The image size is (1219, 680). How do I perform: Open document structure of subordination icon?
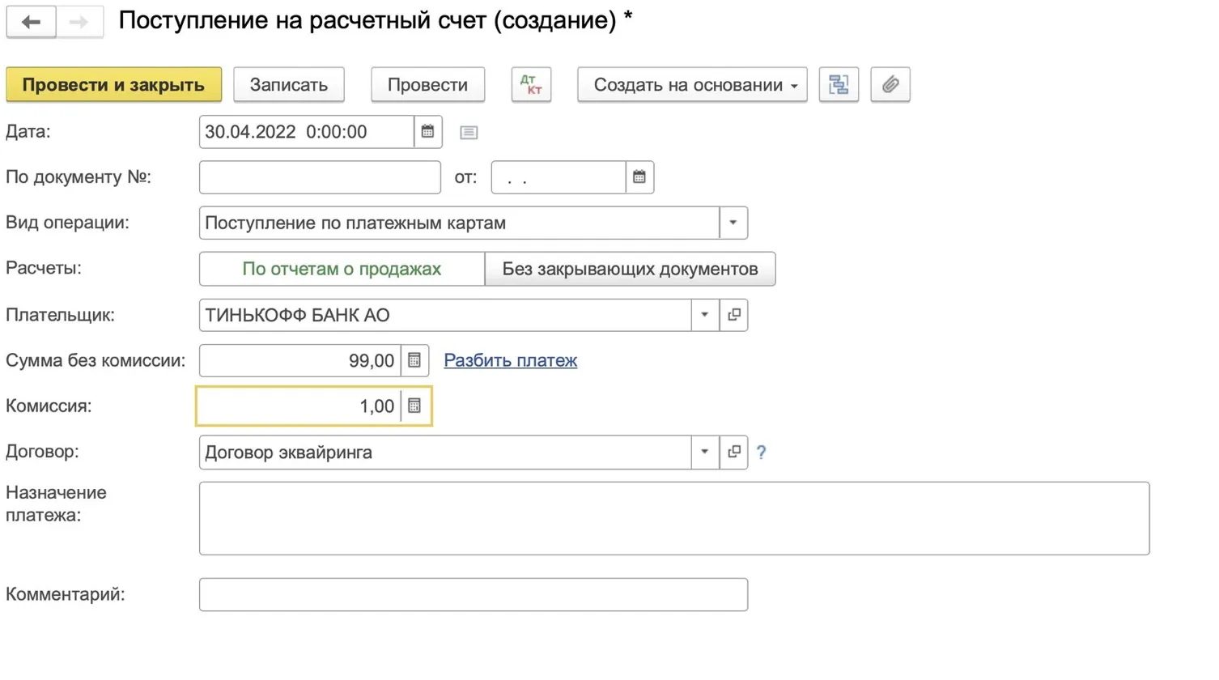(839, 85)
